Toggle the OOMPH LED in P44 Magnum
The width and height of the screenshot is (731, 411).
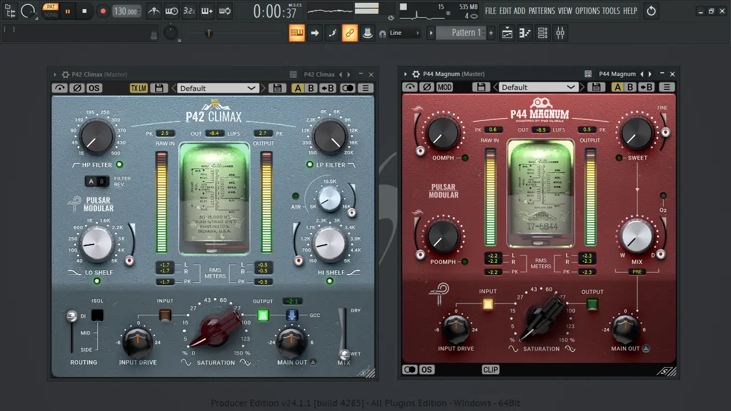click(x=465, y=158)
